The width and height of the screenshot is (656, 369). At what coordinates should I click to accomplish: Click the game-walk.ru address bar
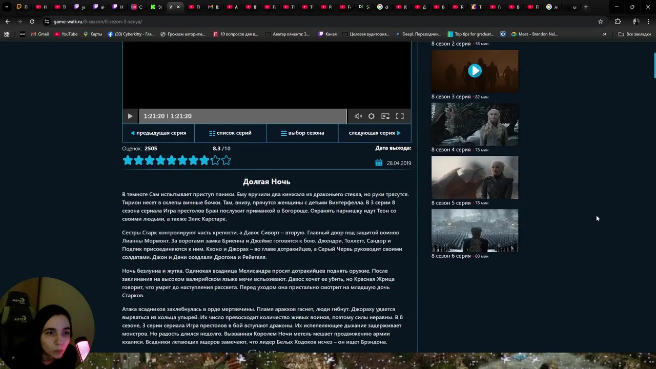pos(318,22)
